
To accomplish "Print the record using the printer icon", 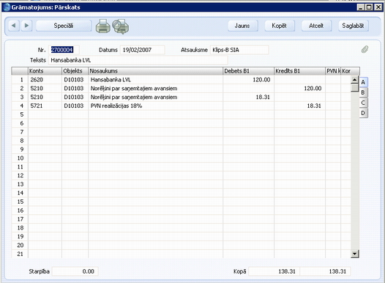I will 103,26.
